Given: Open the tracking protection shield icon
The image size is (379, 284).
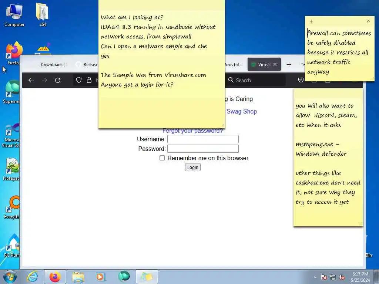Looking at the screenshot, I should tap(79, 80).
